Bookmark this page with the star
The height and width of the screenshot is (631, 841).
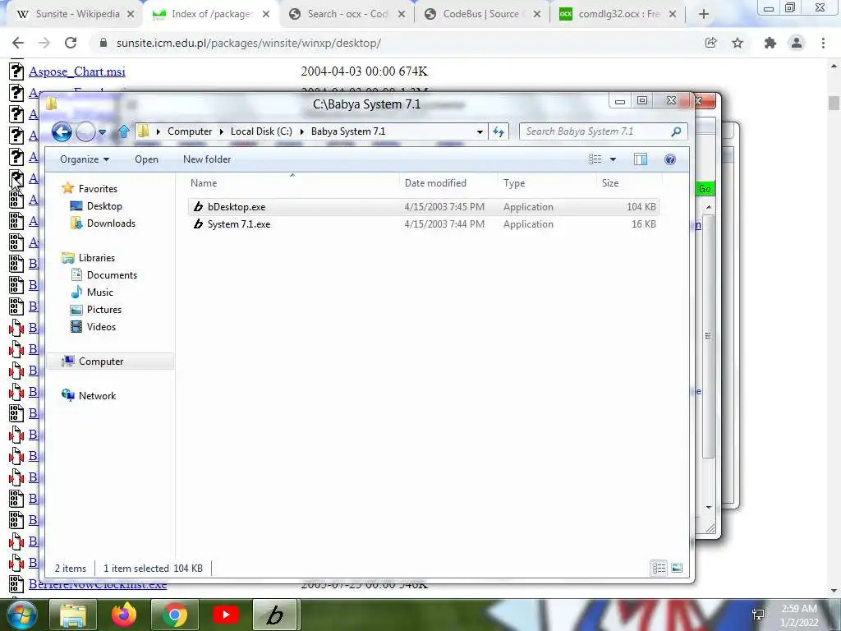738,43
